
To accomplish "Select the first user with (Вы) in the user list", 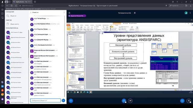I will [x=17, y=32].
